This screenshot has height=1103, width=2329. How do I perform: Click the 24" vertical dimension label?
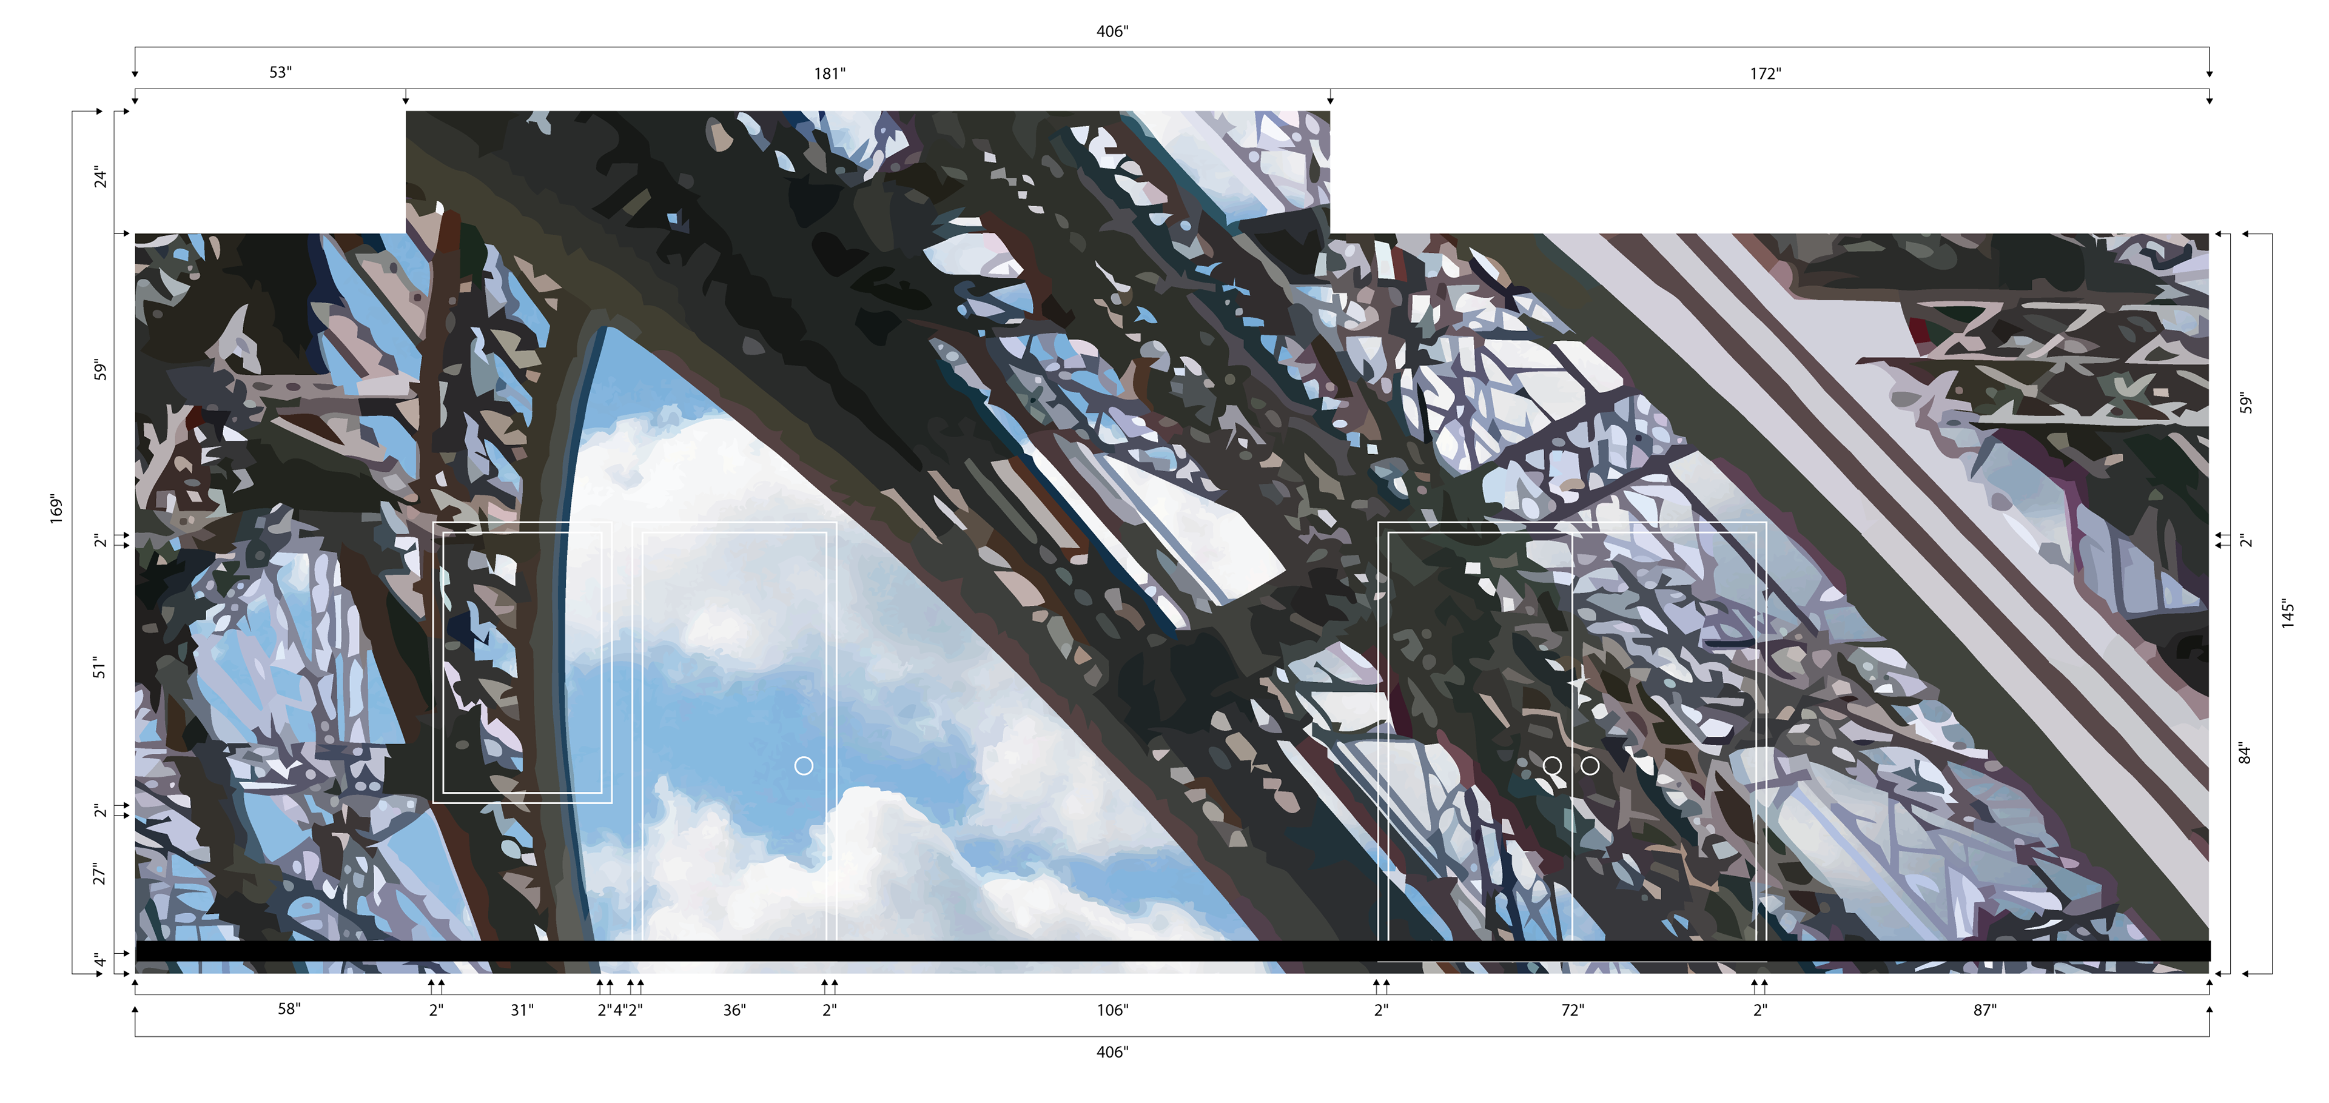coord(100,177)
